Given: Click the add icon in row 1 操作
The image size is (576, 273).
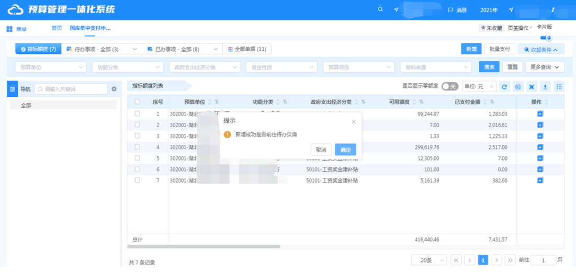Looking at the screenshot, I should (x=540, y=114).
